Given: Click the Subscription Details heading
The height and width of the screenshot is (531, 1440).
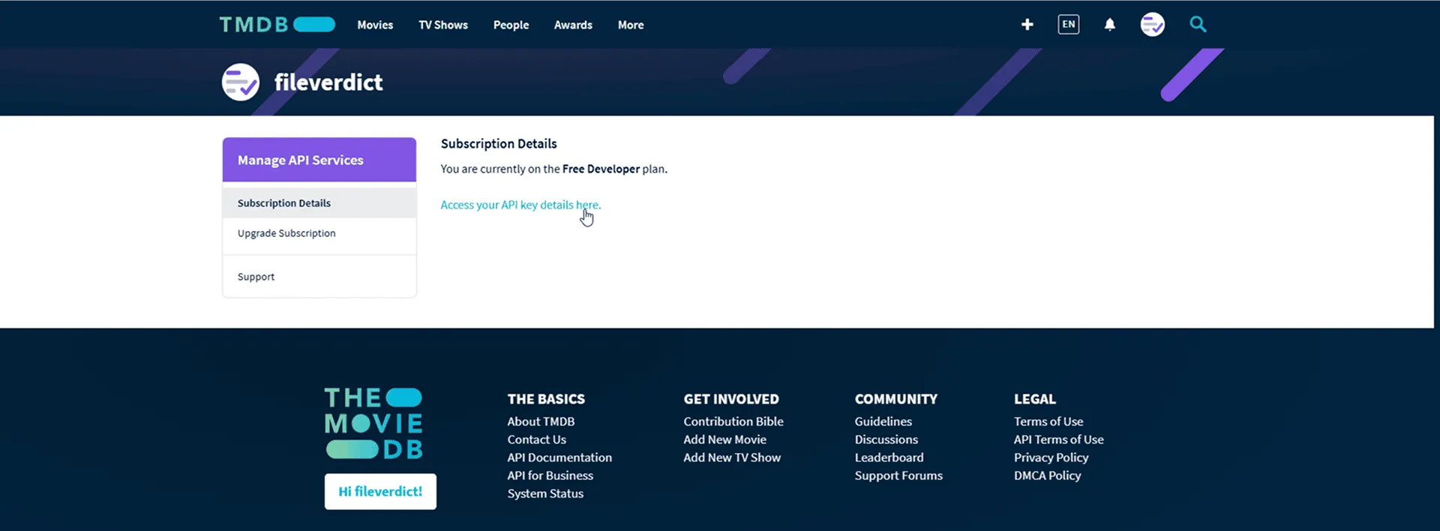Looking at the screenshot, I should 499,143.
